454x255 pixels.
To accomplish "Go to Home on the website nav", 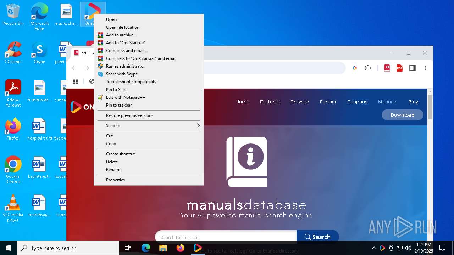I will [242, 102].
